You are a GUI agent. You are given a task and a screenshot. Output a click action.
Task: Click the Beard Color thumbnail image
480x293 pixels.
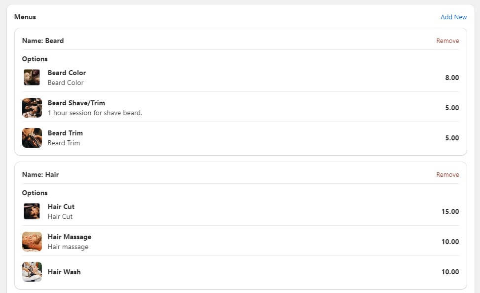coord(32,78)
